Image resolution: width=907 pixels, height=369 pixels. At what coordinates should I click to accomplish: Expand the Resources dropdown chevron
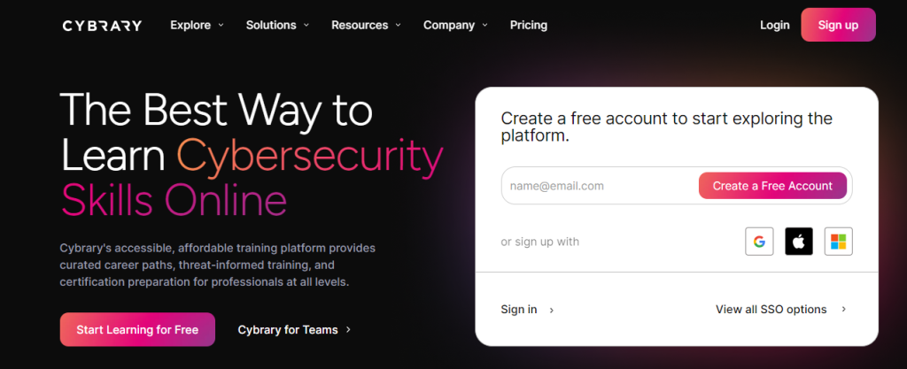(x=398, y=26)
